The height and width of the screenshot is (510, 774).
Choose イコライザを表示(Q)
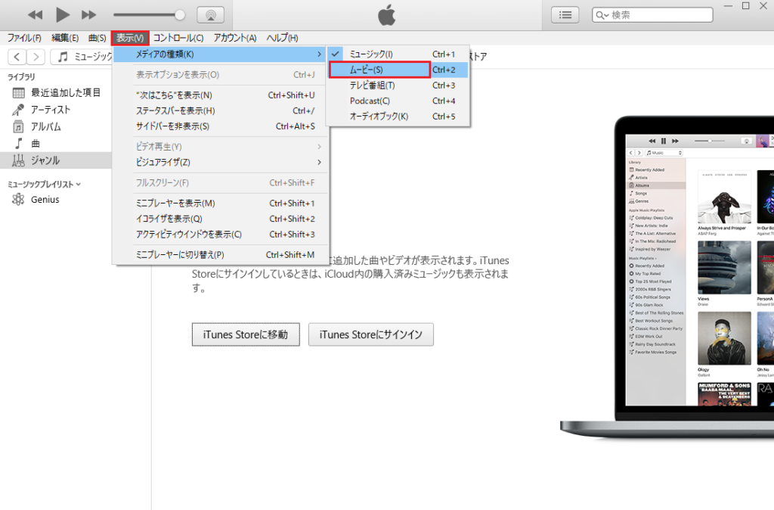pos(221,219)
